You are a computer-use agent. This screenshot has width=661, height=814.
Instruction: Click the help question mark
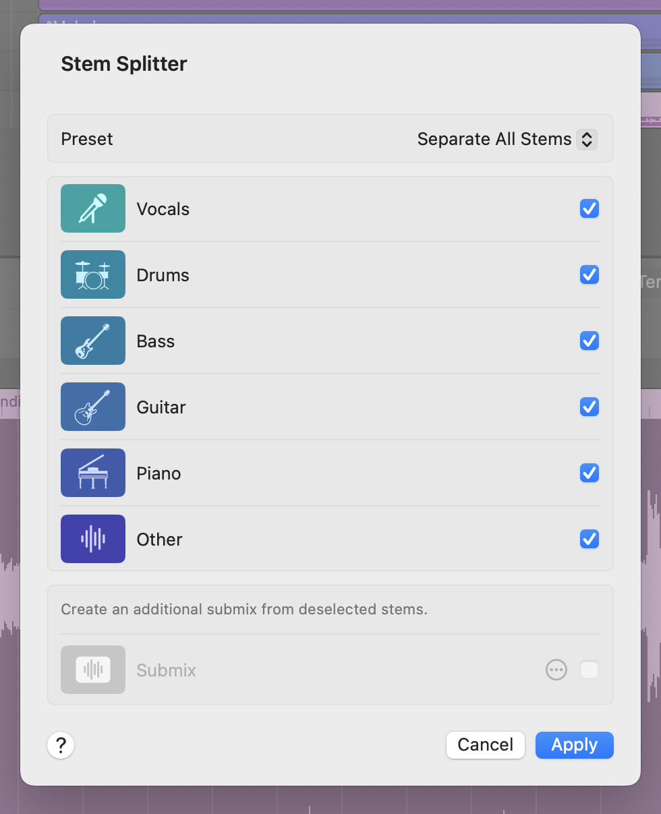[x=61, y=745]
